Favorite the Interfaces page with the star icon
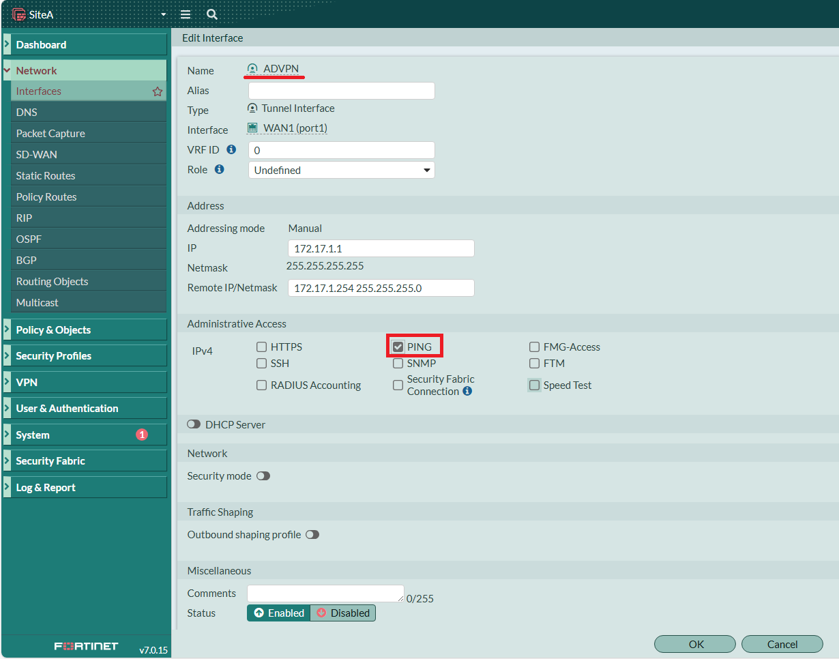Viewport: 839px width, 659px height. (158, 91)
